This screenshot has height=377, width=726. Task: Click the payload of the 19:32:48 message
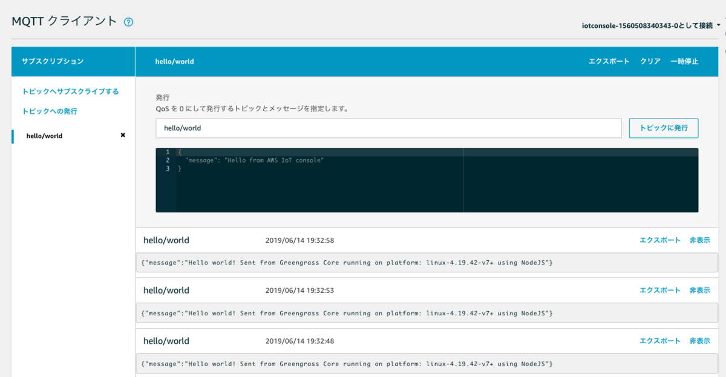tap(427, 364)
